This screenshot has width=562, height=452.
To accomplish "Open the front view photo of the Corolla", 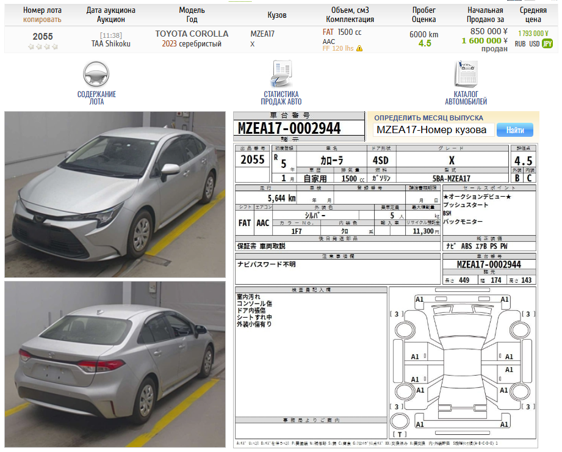I will click(x=115, y=194).
